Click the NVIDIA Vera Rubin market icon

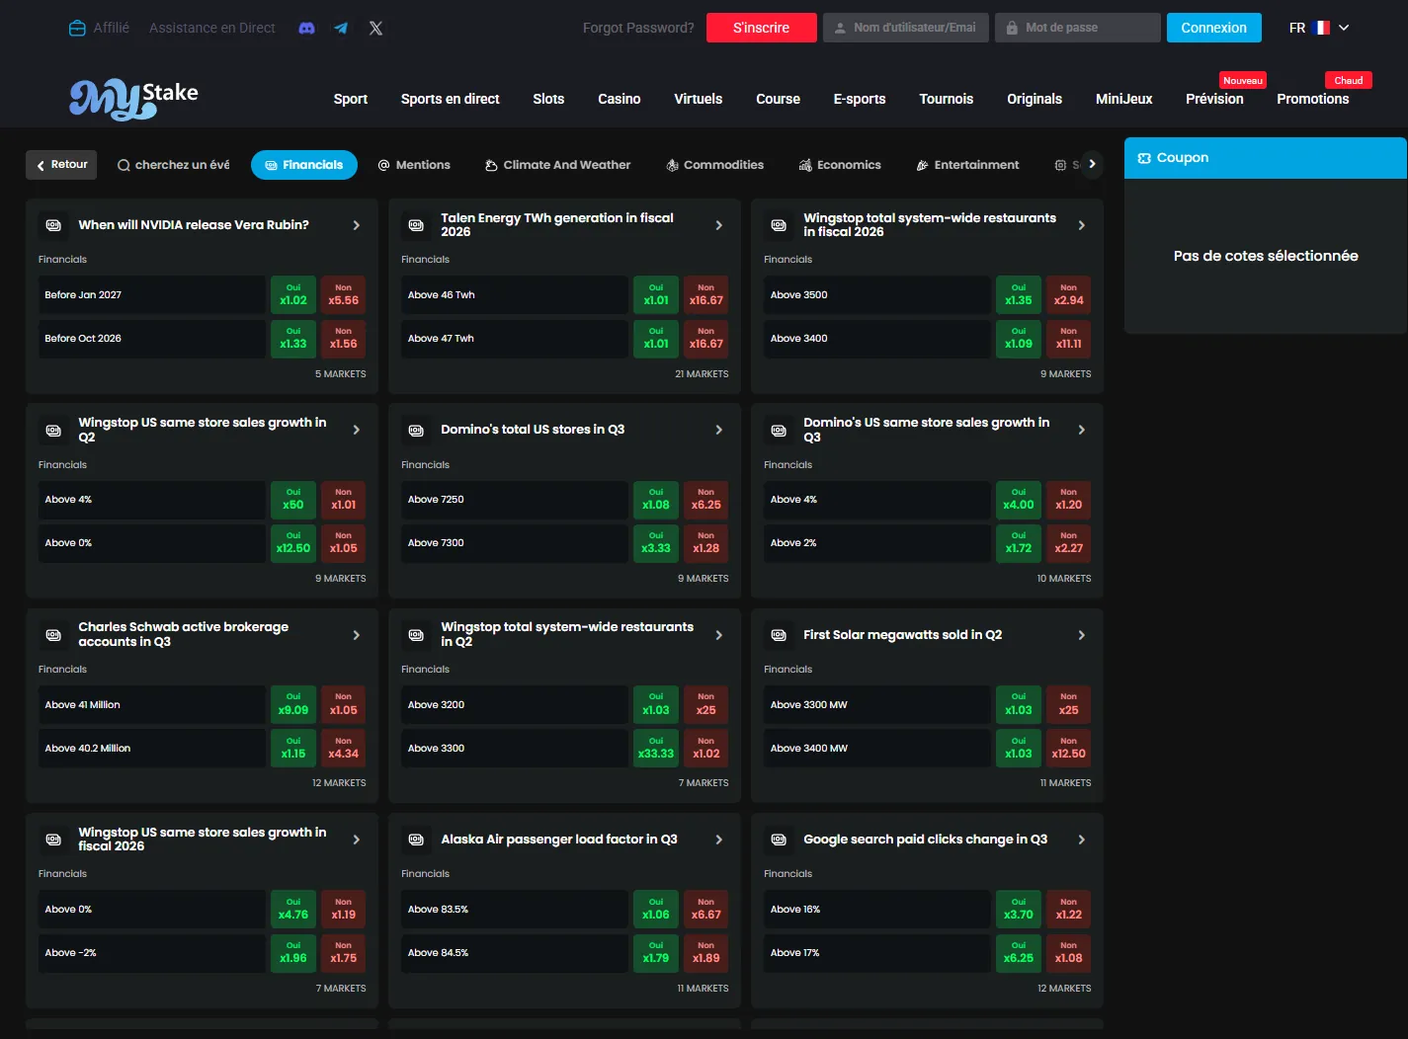tap(53, 225)
